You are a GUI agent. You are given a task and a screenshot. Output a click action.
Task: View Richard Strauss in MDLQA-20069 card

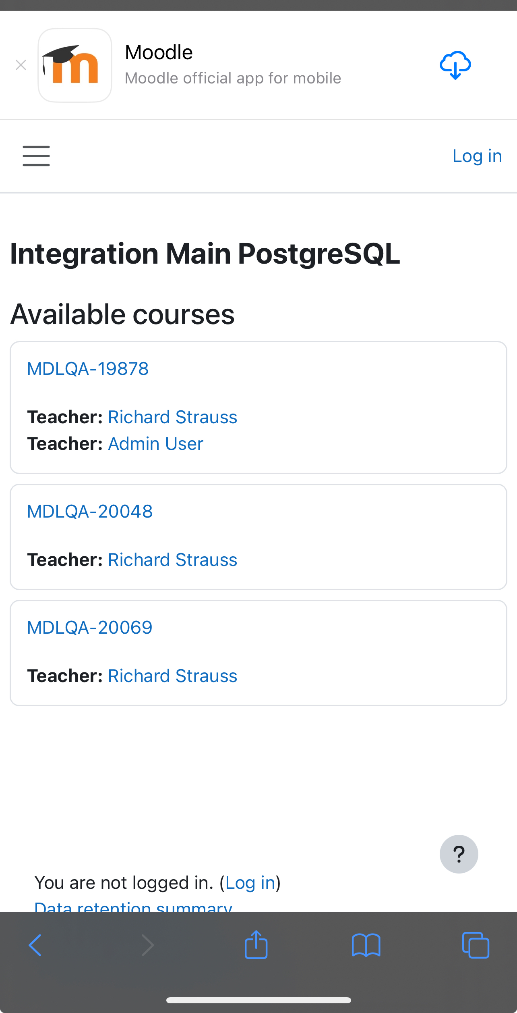173,676
